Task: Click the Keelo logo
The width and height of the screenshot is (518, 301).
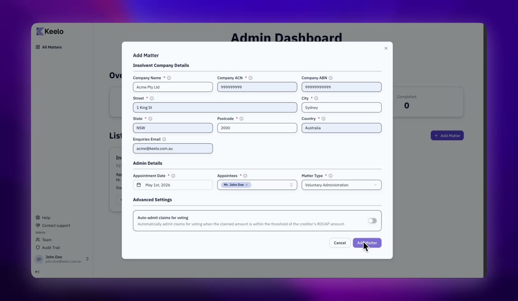Action: pos(50,31)
